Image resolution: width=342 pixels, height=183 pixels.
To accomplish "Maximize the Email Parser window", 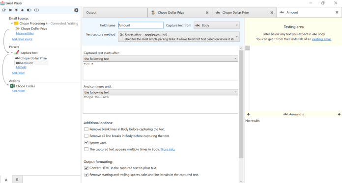I will tap(323, 3).
